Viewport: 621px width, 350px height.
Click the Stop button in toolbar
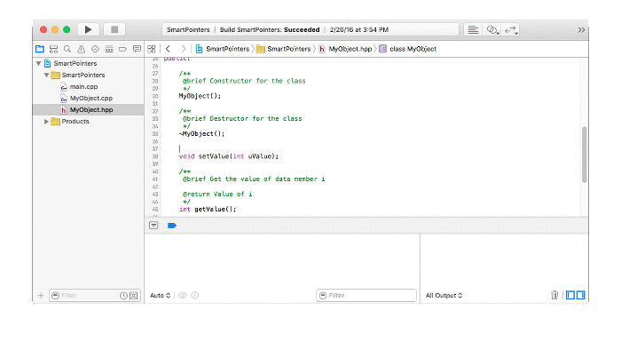tap(114, 29)
